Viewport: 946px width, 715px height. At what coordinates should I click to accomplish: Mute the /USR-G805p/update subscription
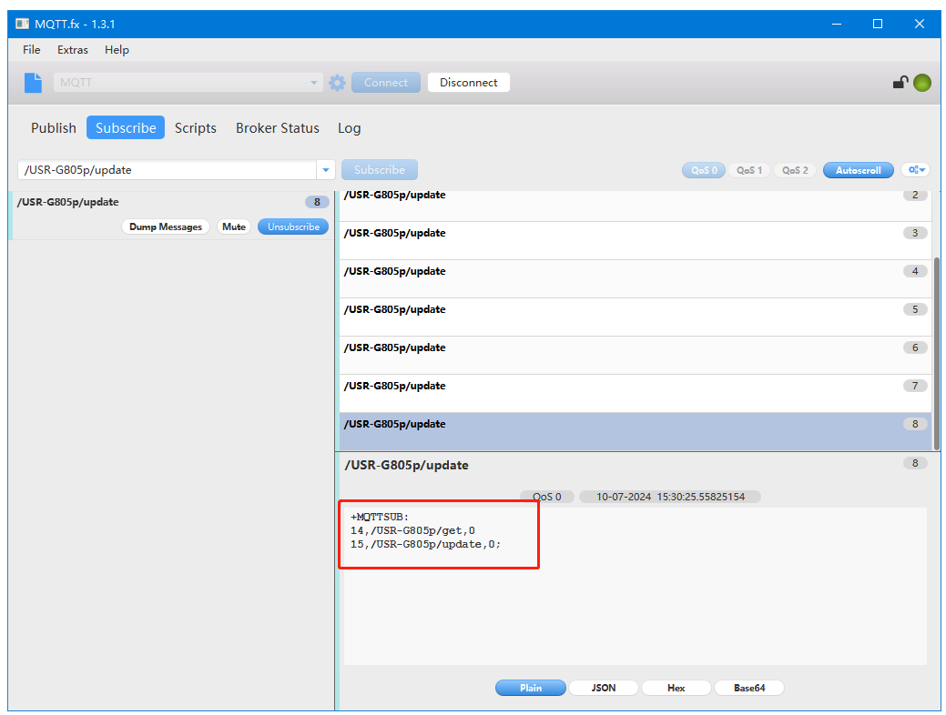coord(234,227)
